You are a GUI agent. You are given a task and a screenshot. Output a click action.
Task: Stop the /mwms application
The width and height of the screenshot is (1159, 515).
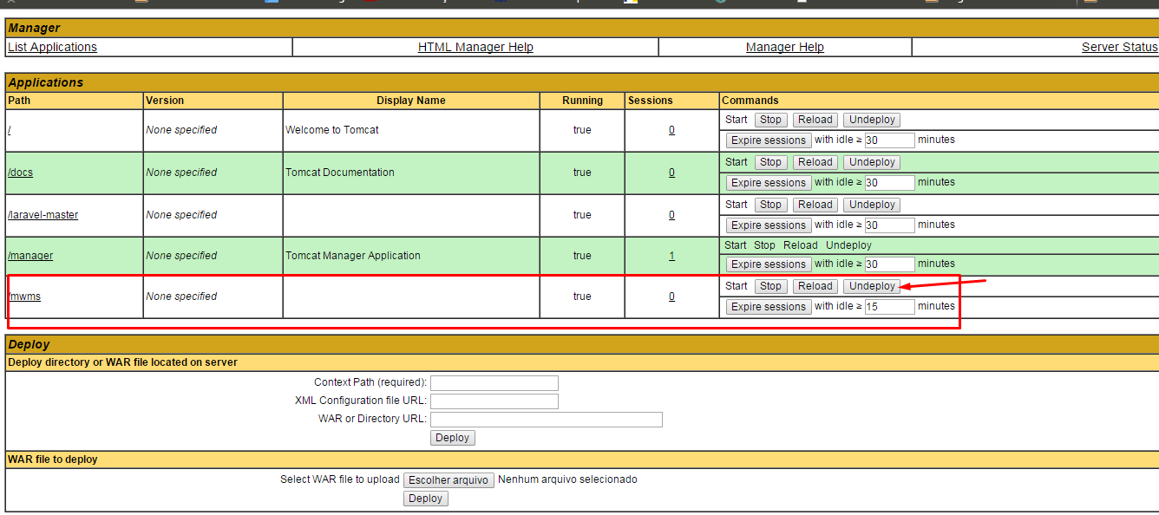[x=770, y=286]
